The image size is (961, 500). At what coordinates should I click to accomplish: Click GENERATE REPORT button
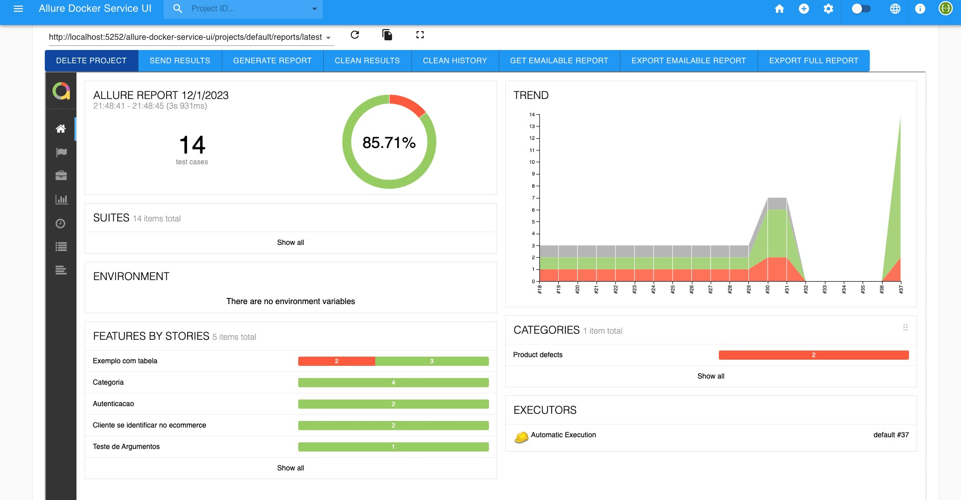pos(272,61)
